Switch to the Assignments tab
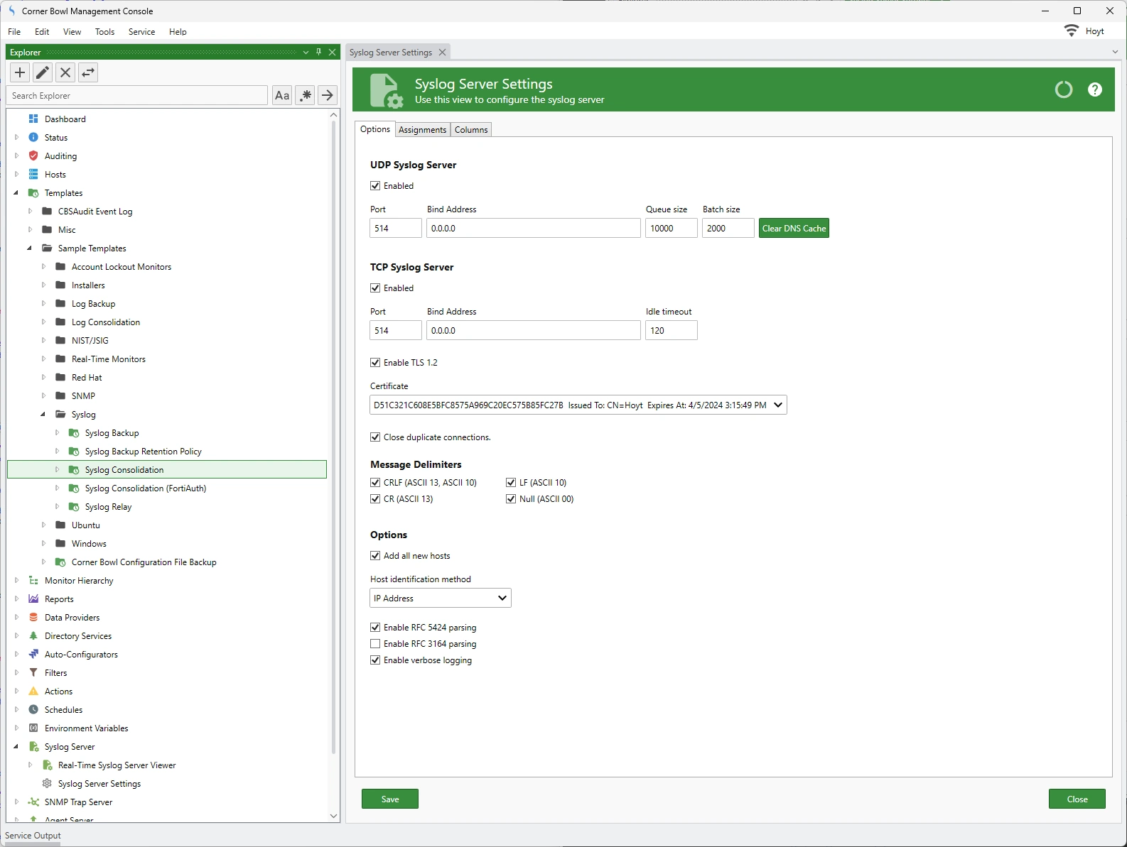The image size is (1127, 847). (422, 130)
